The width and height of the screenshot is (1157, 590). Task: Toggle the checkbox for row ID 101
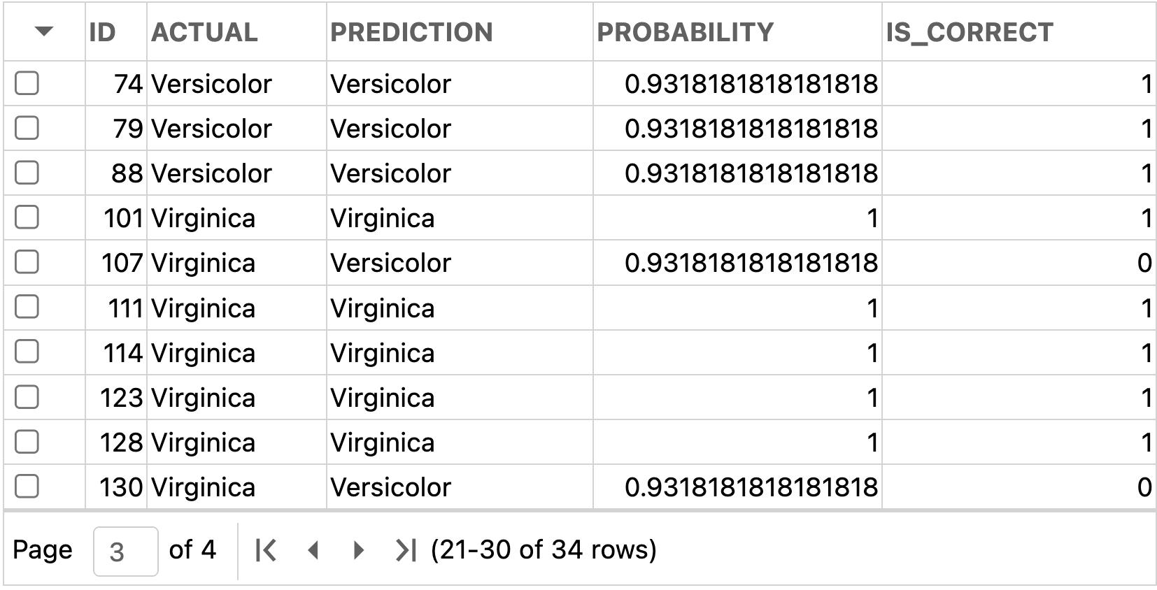click(x=27, y=217)
